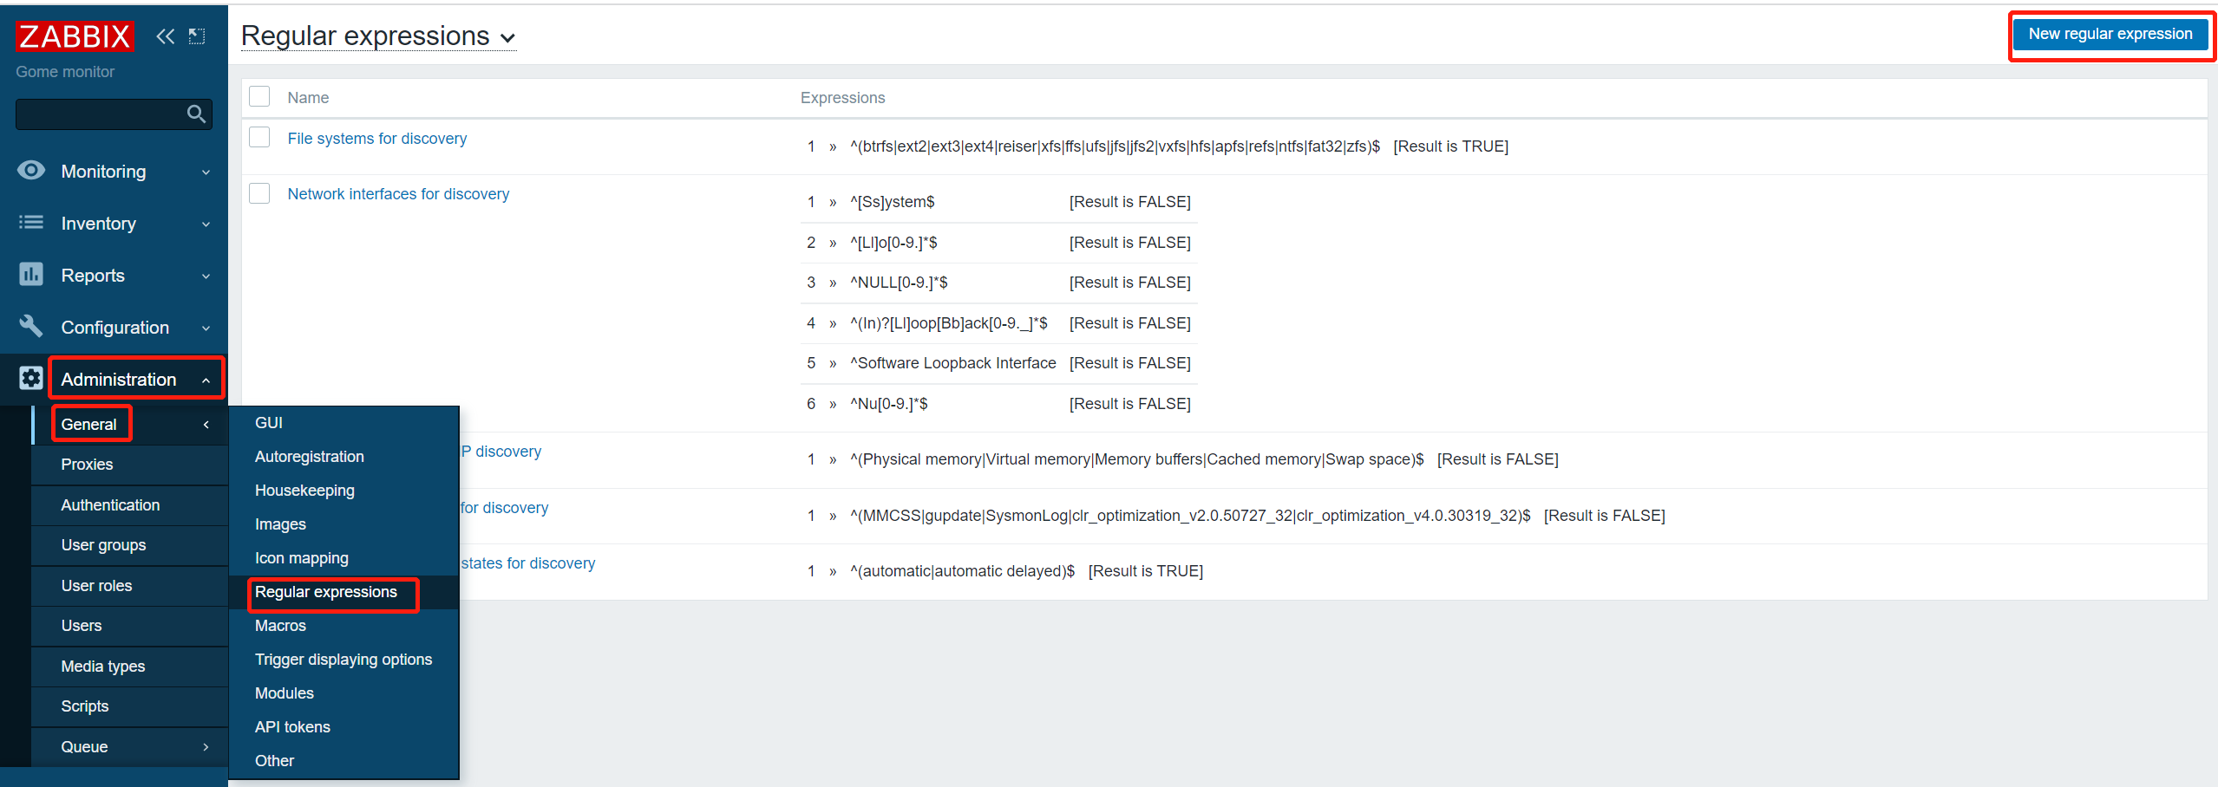Open the Macros settings entry
The image size is (2218, 787).
(279, 625)
